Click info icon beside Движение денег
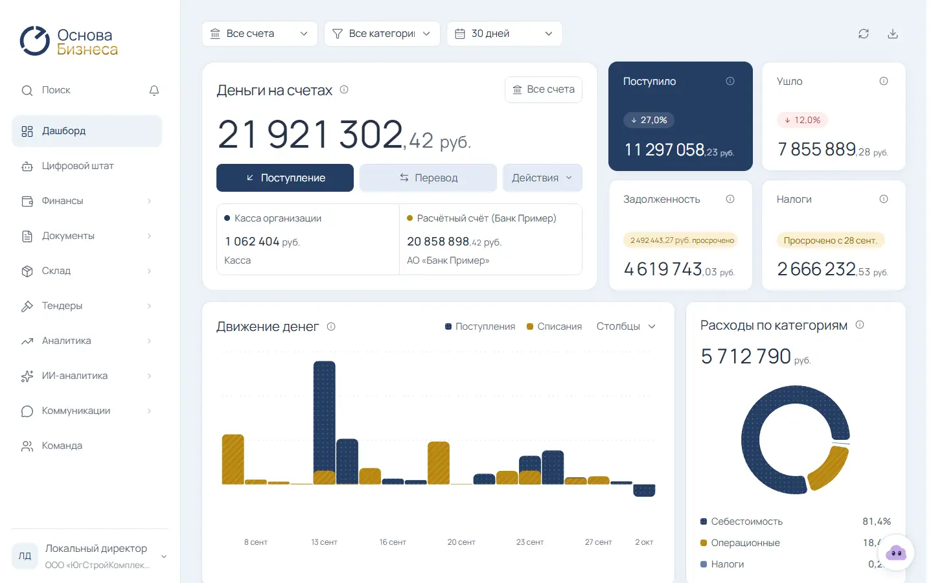Image resolution: width=933 pixels, height=583 pixels. coord(331,326)
